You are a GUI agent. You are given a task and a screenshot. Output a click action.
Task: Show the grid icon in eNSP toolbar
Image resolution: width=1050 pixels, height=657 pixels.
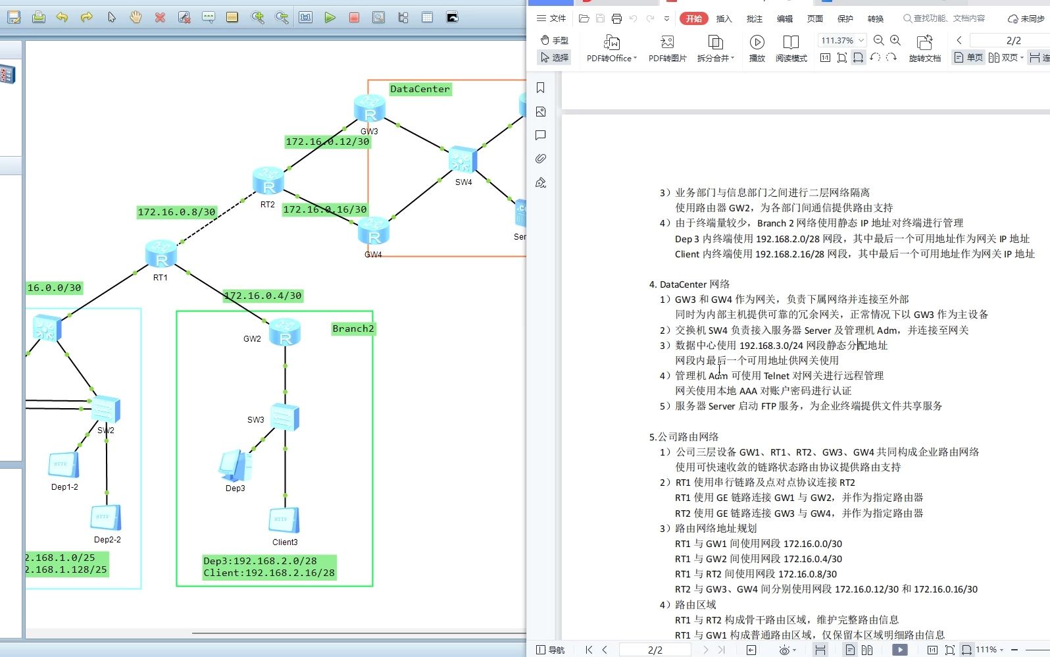[x=428, y=18]
